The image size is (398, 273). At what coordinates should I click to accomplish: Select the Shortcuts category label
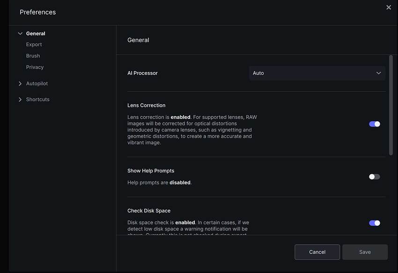point(37,99)
